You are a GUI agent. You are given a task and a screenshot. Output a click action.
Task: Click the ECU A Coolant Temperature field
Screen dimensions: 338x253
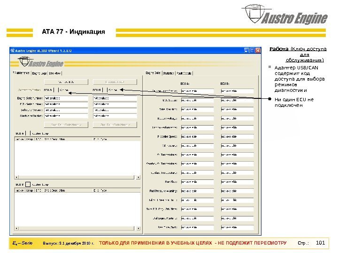click(197, 173)
